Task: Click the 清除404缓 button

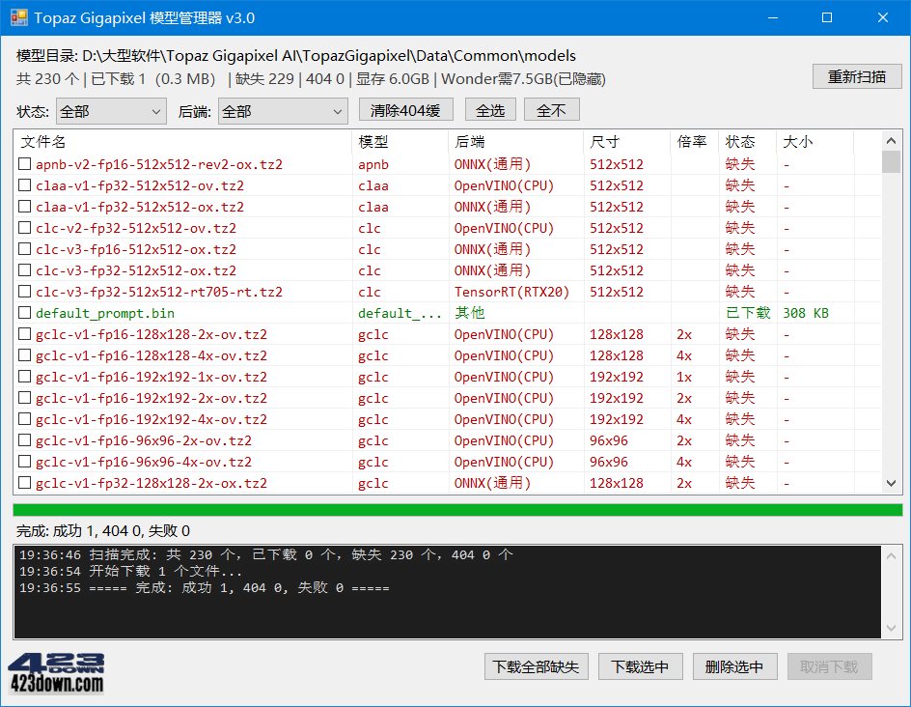Action: click(x=405, y=110)
